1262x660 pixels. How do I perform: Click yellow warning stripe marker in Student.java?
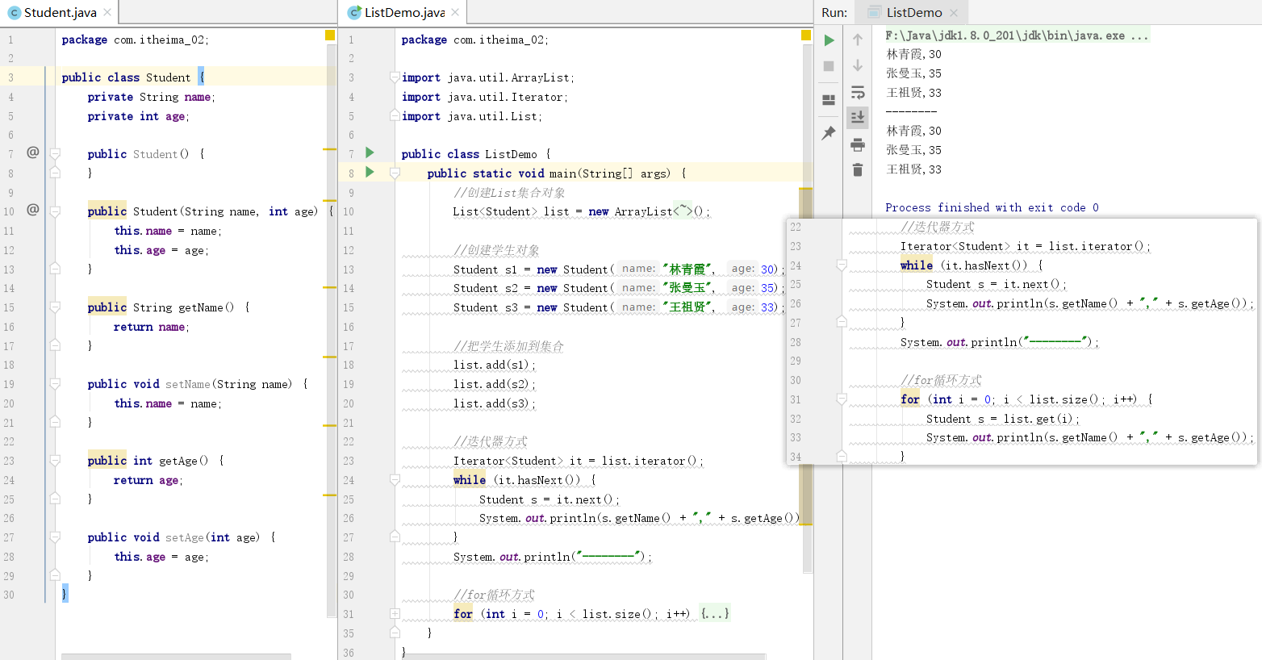point(329,149)
